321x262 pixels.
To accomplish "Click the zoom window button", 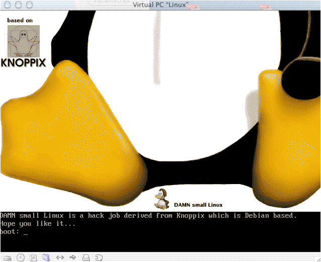I will pyautogui.click(x=30, y=5).
